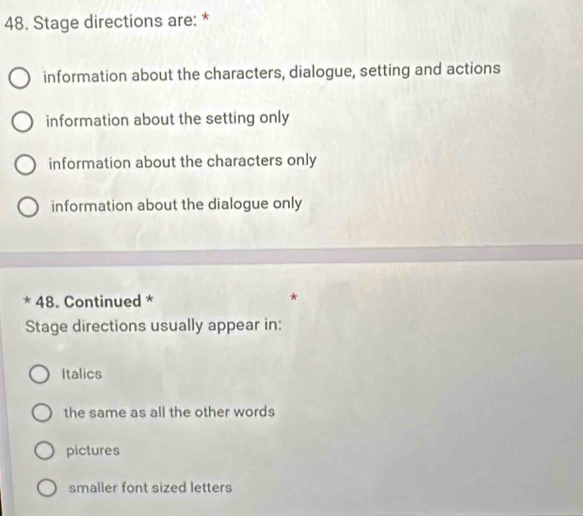583x516 pixels.
Task: Click the text 'information about the dialogue only'
Action: tap(176, 203)
